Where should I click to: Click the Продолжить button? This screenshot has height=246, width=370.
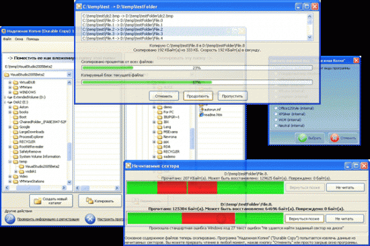(x=198, y=96)
